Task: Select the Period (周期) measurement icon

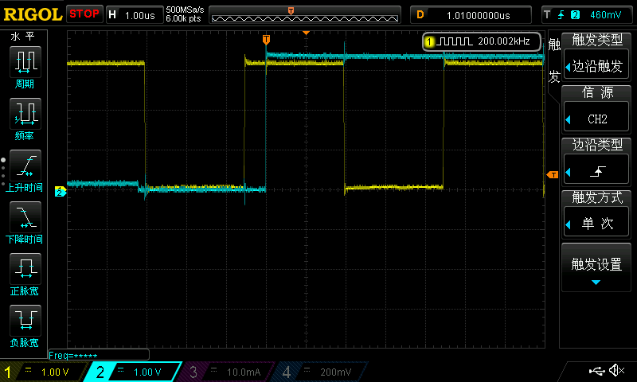Action: (25, 62)
